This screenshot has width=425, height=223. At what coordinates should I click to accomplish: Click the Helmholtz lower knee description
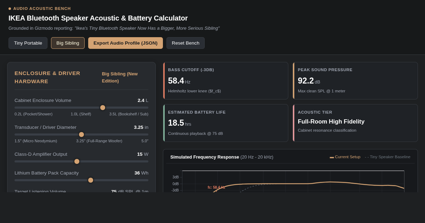pos(194,91)
